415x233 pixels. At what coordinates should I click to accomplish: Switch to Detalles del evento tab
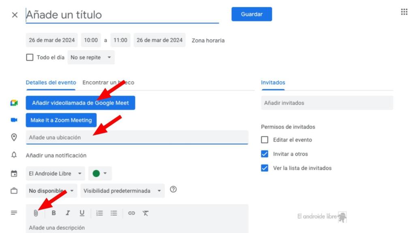tap(51, 83)
